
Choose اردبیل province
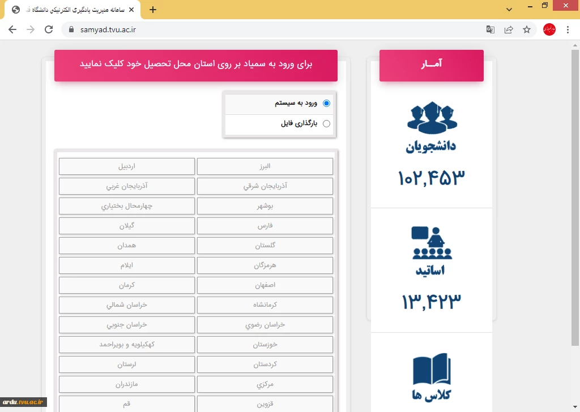[126, 166]
